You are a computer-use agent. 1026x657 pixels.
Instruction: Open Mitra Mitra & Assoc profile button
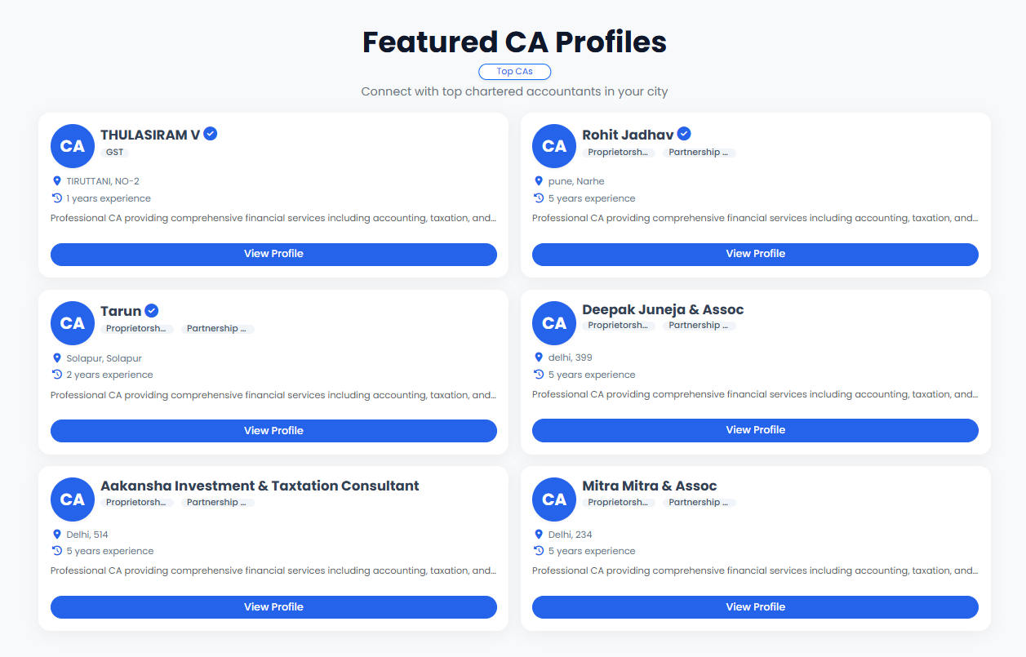755,607
